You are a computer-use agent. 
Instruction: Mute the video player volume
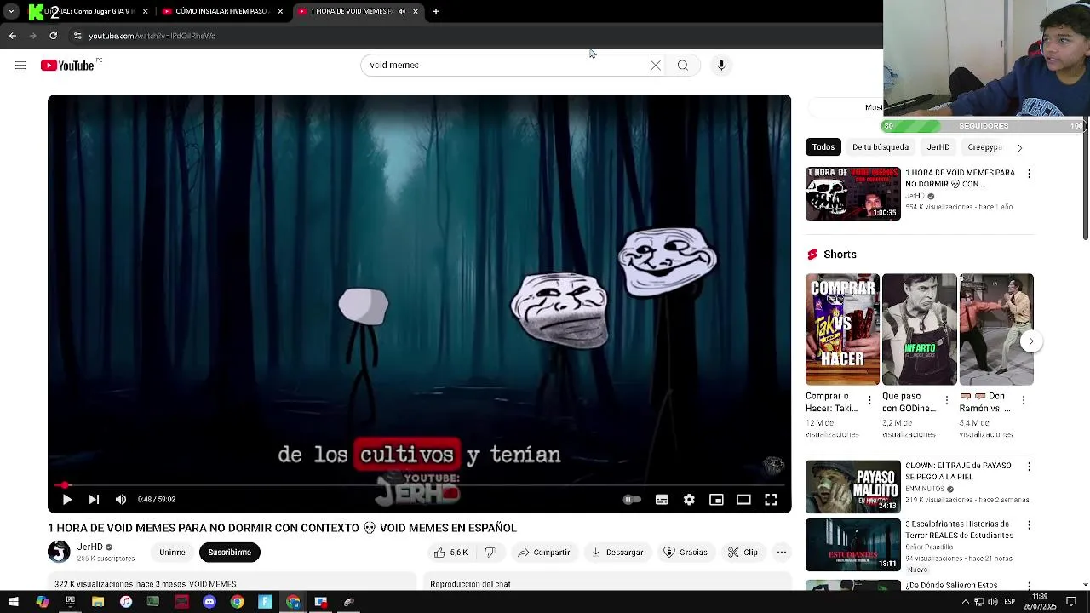(121, 500)
